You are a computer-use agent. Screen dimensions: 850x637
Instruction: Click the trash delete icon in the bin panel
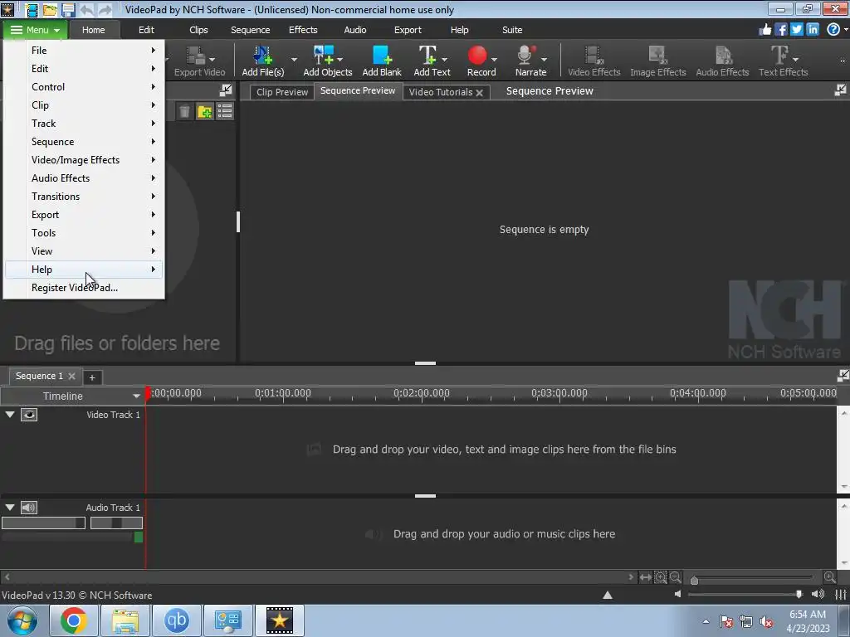(184, 112)
